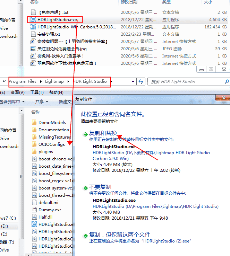Open the 帮助(H) menu

56,92
